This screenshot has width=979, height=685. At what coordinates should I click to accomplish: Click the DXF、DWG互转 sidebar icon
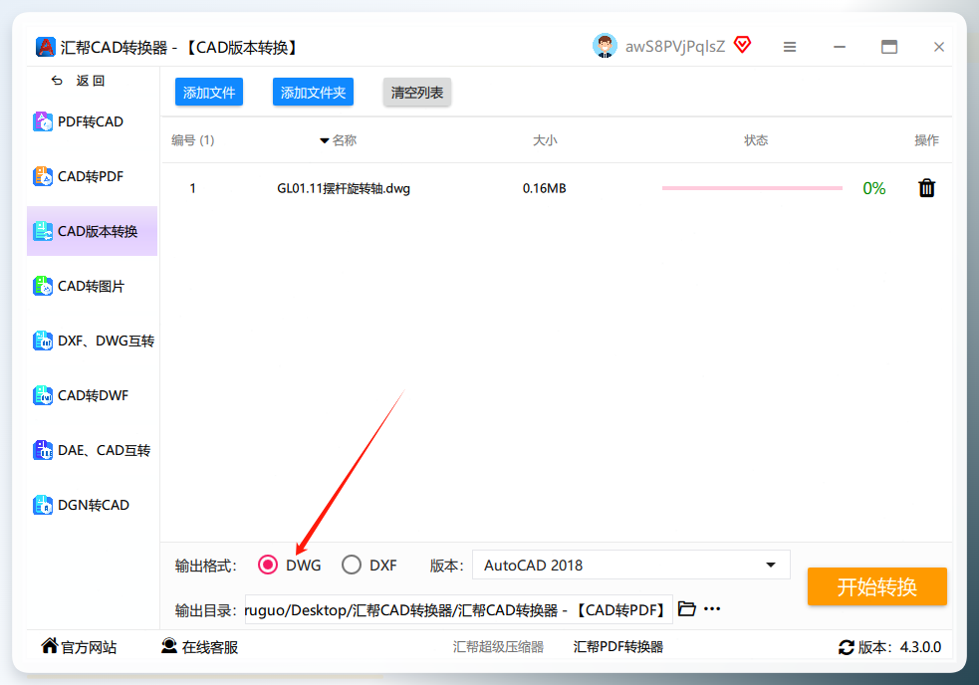point(43,341)
